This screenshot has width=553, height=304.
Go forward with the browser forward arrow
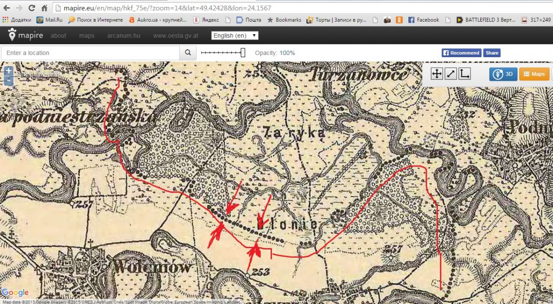click(x=19, y=8)
